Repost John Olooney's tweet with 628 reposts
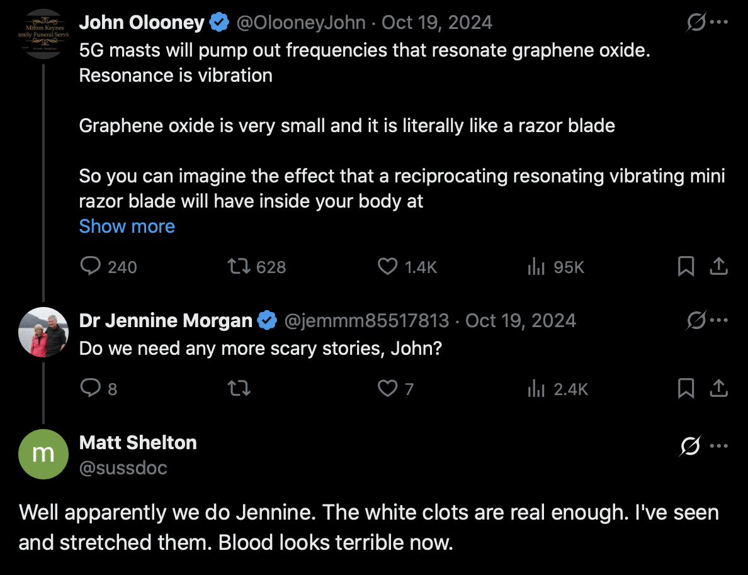748x575 pixels. [x=239, y=267]
